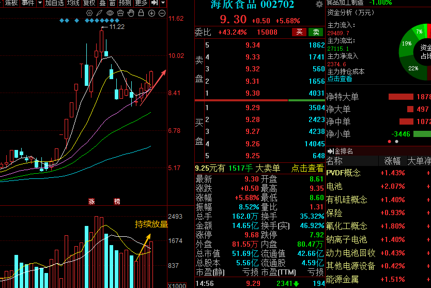431x288 pixels.
Task: Click 加自选 to add to watchlist
Action: coord(54,3)
